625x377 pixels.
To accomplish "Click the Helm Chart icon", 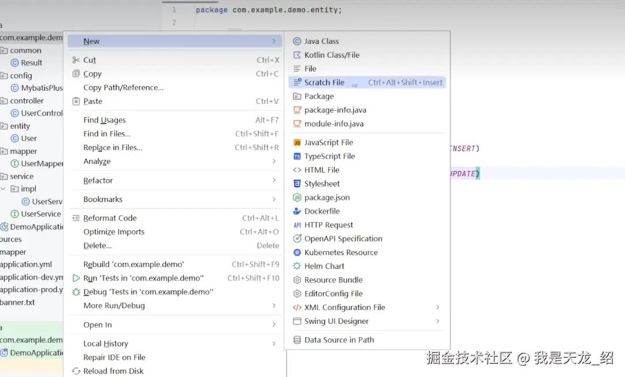I will coord(297,266).
